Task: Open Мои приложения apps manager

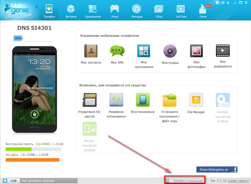Action: point(144,51)
